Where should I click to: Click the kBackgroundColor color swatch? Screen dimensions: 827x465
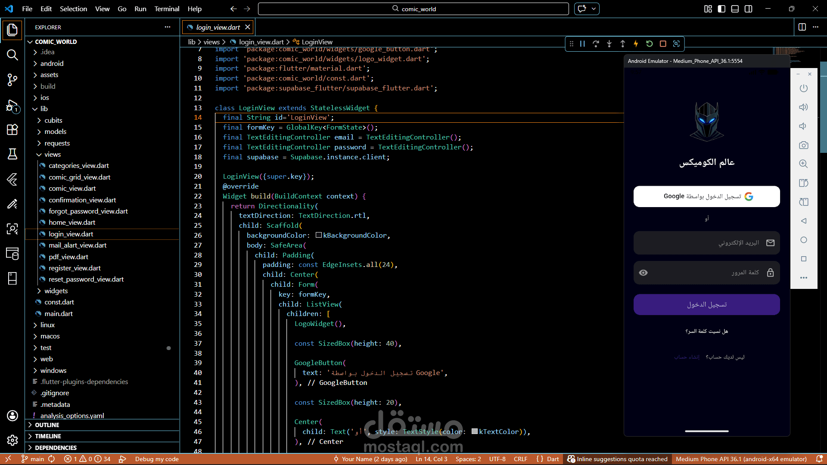pyautogui.click(x=319, y=235)
